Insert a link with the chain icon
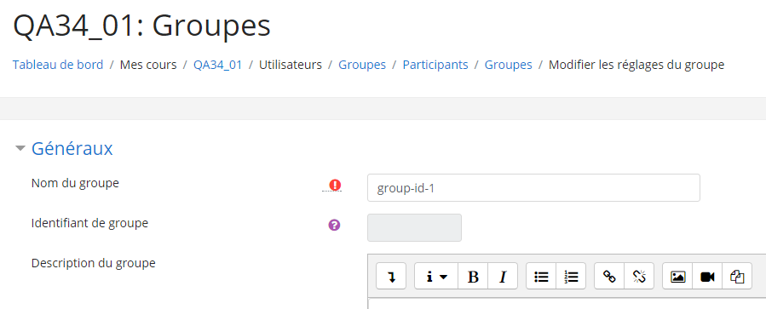Viewport: 766px width, 309px height. [x=609, y=277]
